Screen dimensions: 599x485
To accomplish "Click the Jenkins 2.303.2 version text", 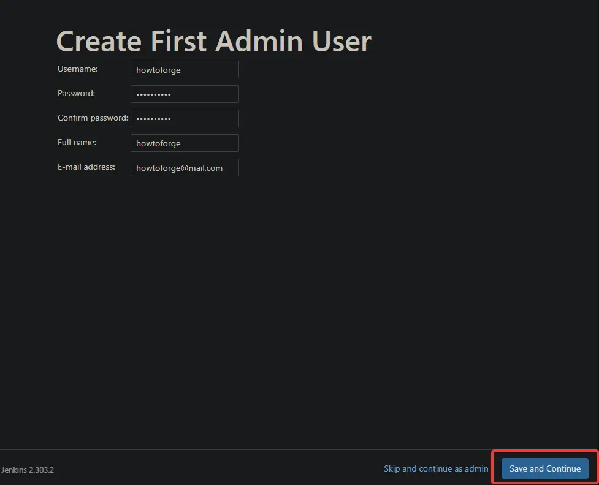I will pyautogui.click(x=28, y=470).
